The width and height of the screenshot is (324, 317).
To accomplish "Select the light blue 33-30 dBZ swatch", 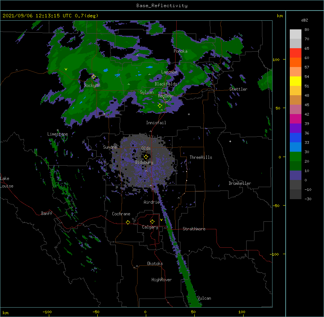I will (x=295, y=147).
